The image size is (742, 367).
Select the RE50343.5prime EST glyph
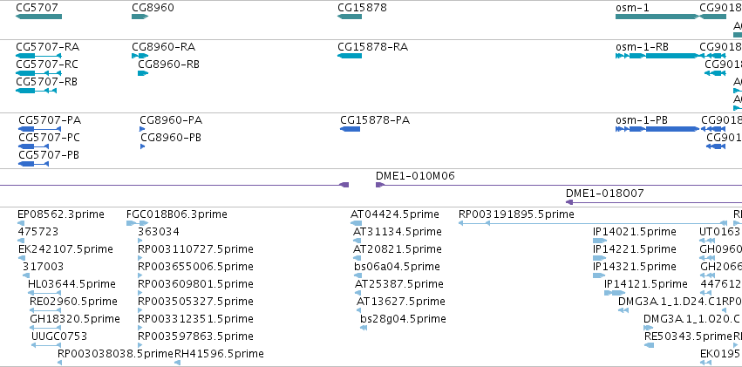(x=650, y=345)
